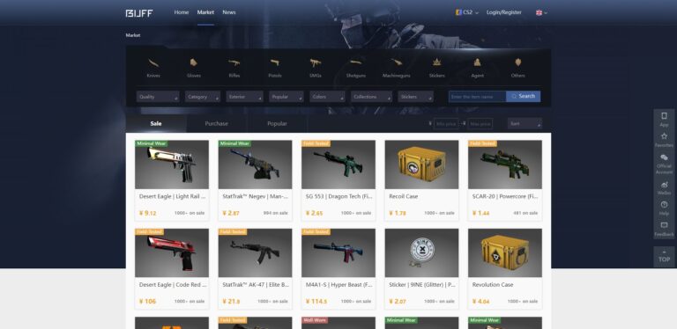Open the CS2 game selector dropdown
677x329 pixels.
click(467, 12)
